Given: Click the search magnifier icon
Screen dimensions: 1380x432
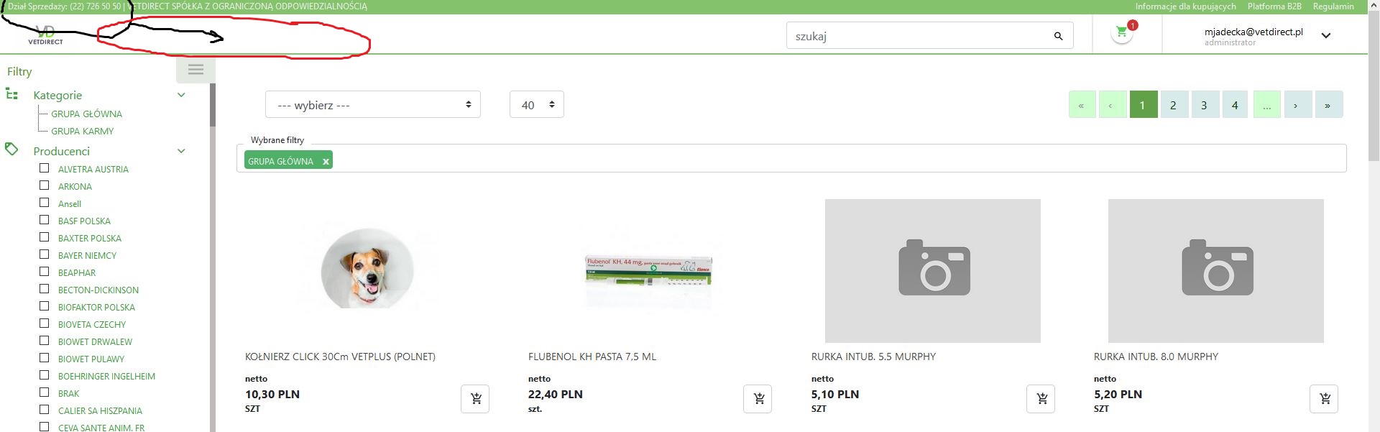Looking at the screenshot, I should pyautogui.click(x=1058, y=36).
